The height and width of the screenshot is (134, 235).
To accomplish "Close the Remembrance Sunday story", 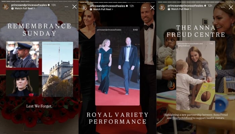I will (75, 7).
